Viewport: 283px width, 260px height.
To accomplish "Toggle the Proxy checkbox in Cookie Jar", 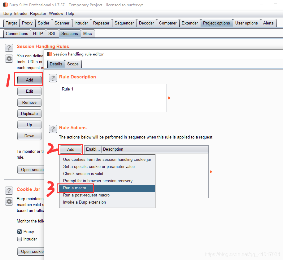I will point(20,231).
